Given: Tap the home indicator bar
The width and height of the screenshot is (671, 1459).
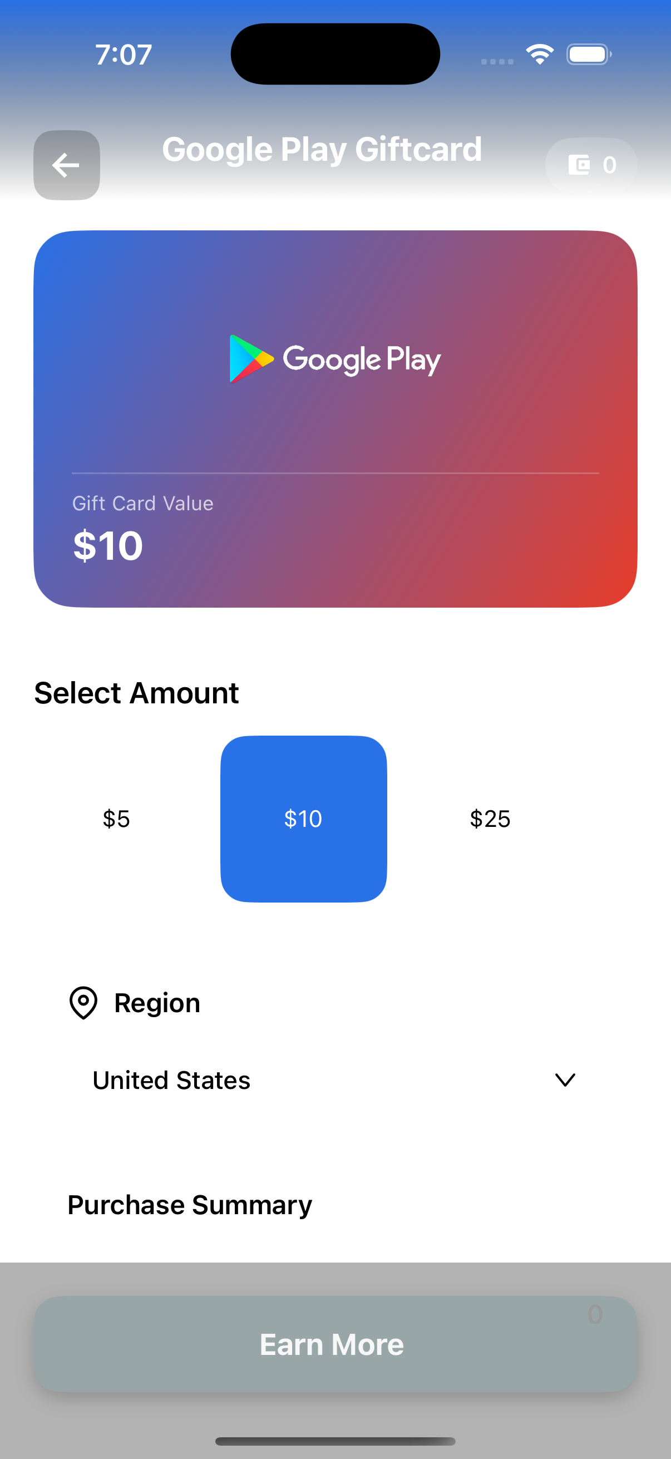Looking at the screenshot, I should (335, 1441).
